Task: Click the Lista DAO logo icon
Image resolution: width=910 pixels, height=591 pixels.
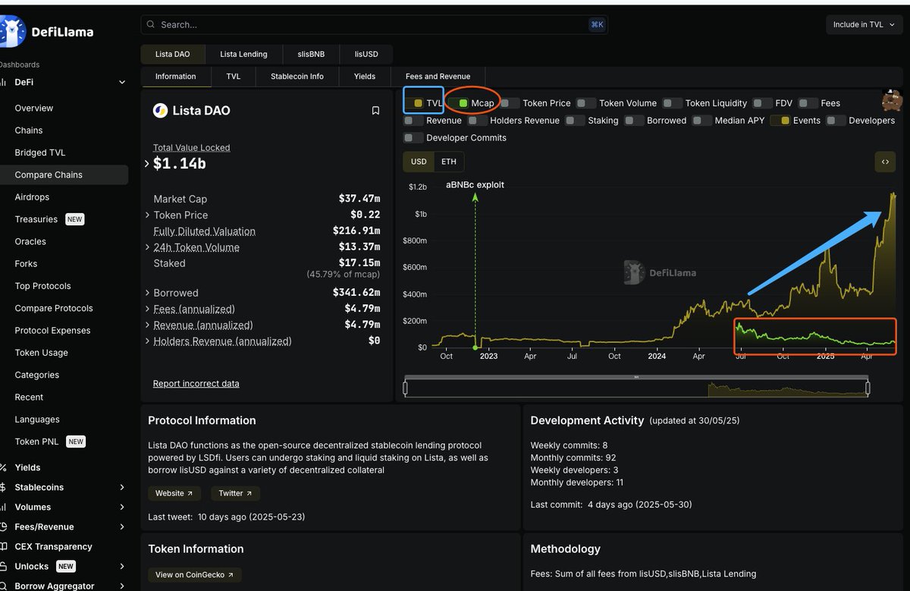Action: click(x=160, y=111)
